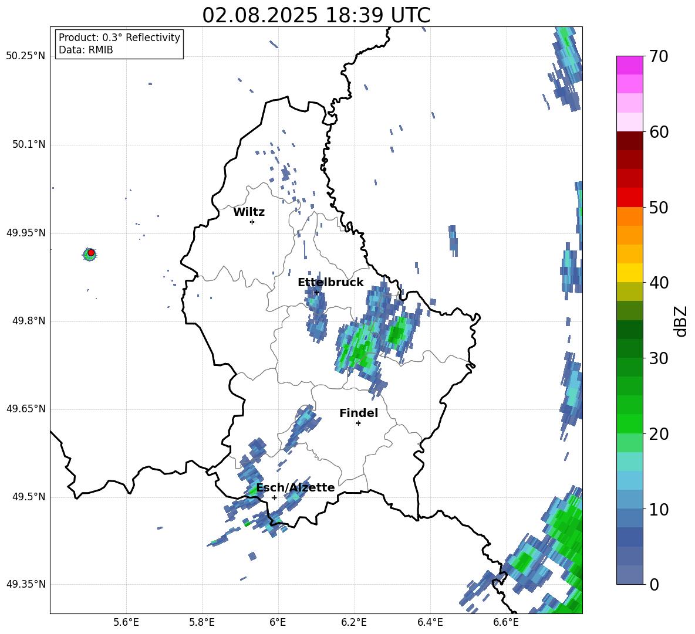This screenshot has height=634, width=695.
Task: Click the 49.35°N latitude label
Action: (26, 584)
